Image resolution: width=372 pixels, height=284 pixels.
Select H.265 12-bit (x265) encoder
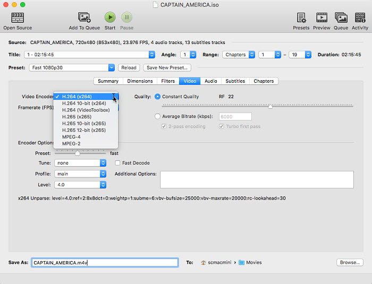[86, 130]
